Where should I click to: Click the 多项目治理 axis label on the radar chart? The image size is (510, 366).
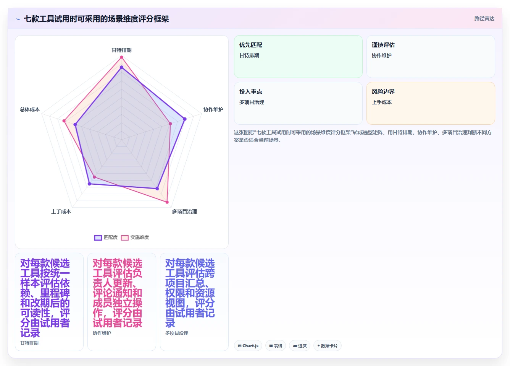click(x=184, y=211)
